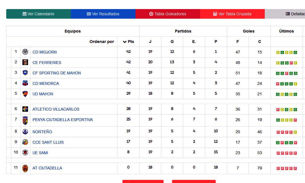Click the Norteño club crest
This screenshot has height=183, width=305.
[x=25, y=132]
